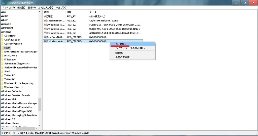Click the tree pane scroll-up arrow
The image size is (258, 136).
40,12
